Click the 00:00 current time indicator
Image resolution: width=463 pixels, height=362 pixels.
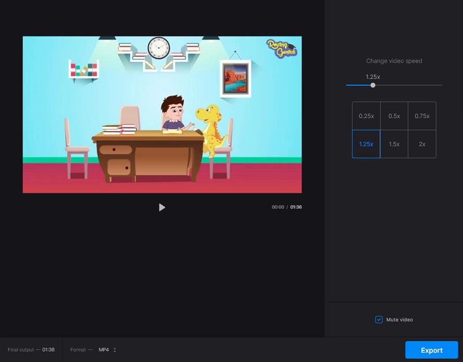[278, 207]
